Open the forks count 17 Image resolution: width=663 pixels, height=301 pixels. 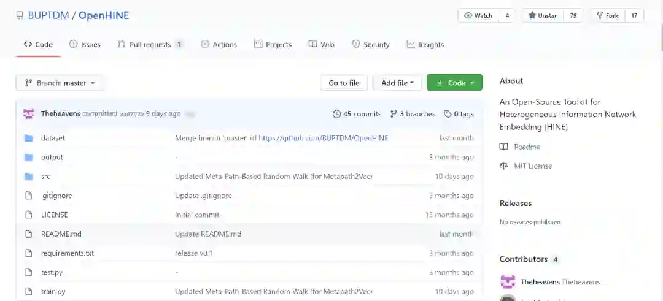tap(634, 15)
